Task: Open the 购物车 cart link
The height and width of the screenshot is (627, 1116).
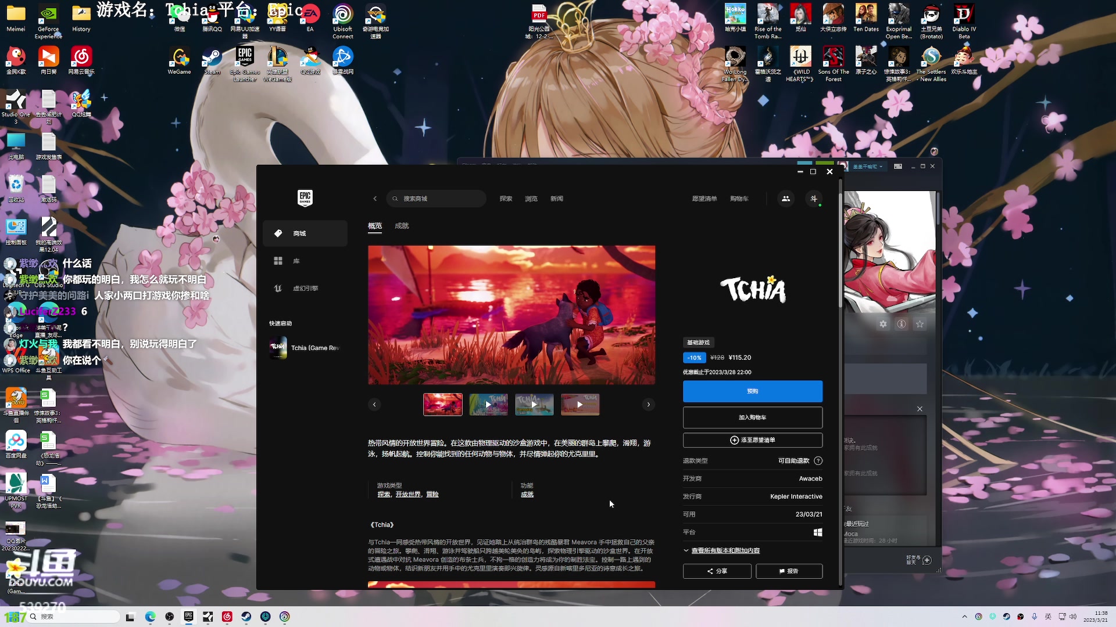Action: 739,199
